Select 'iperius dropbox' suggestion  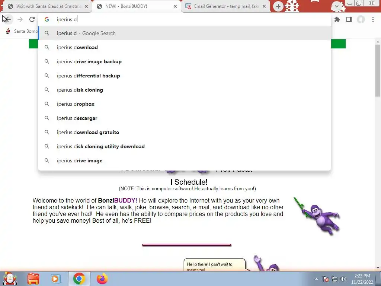[x=185, y=104]
